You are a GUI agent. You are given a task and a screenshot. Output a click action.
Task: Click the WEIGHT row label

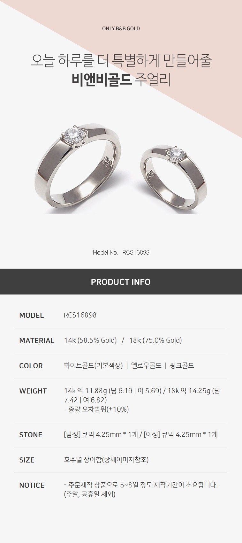point(33,391)
